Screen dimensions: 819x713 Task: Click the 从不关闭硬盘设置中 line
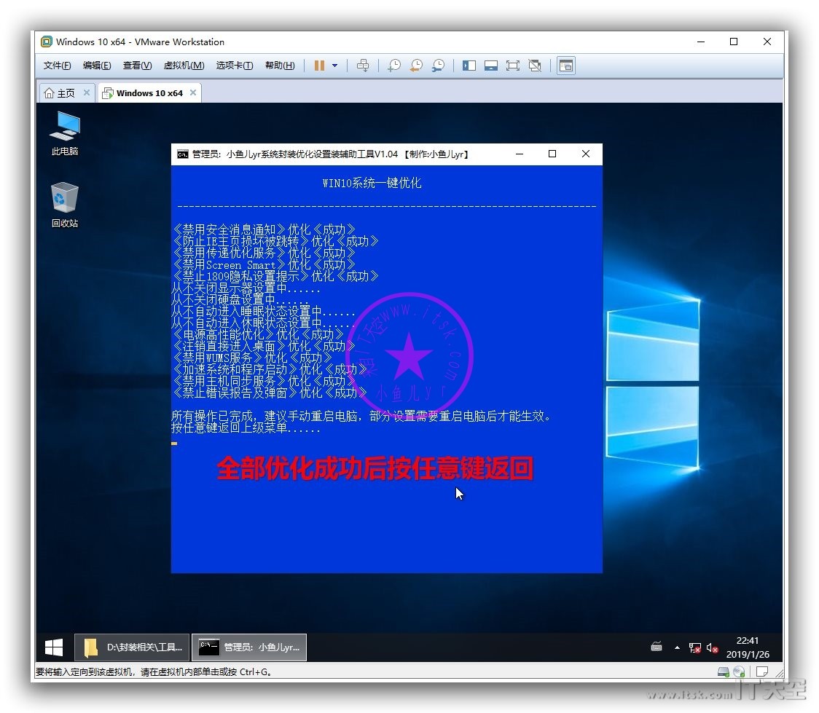240,299
